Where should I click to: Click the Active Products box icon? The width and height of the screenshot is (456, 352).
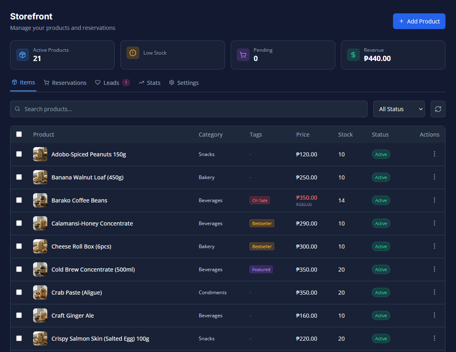pyautogui.click(x=23, y=55)
